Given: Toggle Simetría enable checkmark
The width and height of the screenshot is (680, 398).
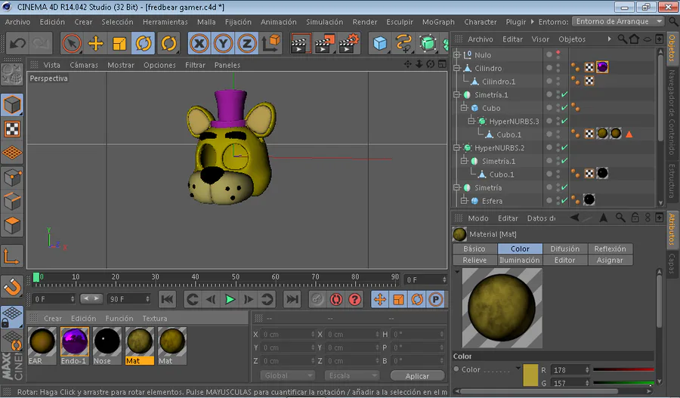Looking at the screenshot, I should point(564,187).
